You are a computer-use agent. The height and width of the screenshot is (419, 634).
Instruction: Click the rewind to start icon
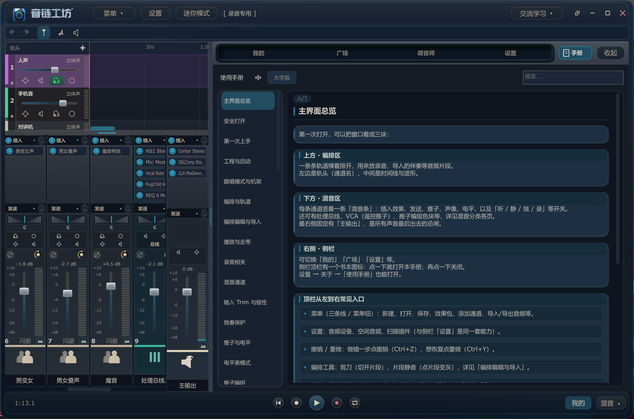[x=278, y=403]
